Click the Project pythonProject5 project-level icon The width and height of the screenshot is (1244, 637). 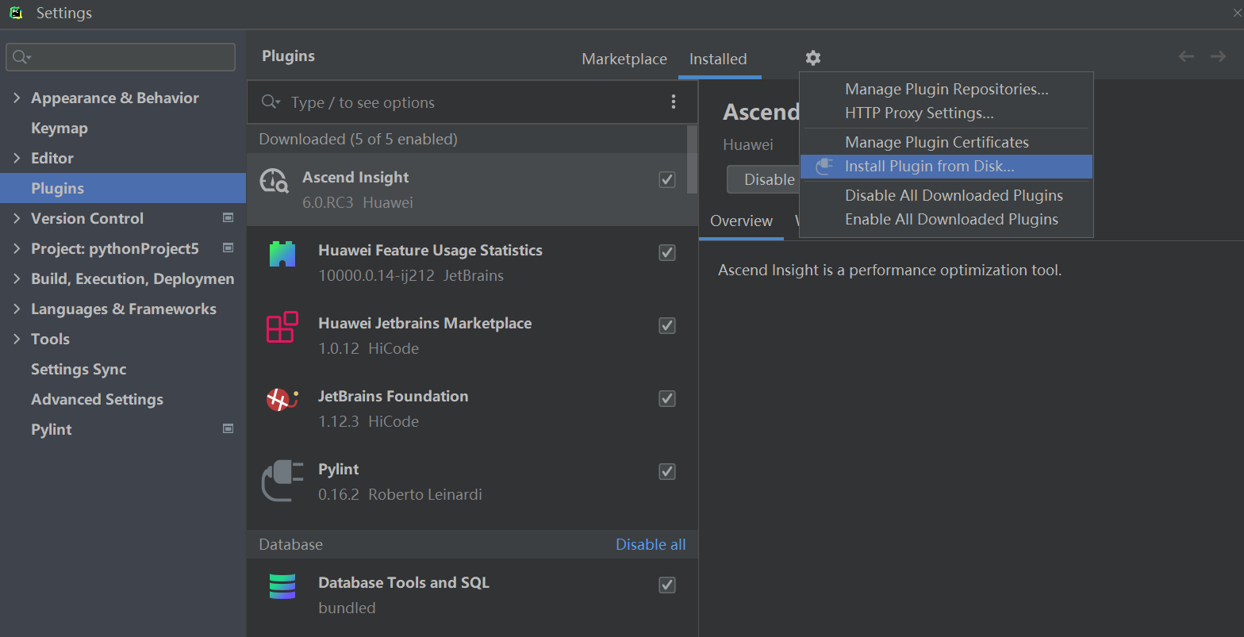coord(228,248)
